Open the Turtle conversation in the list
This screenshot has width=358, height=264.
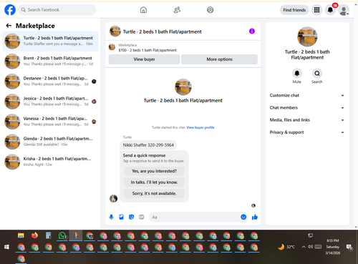(50, 41)
